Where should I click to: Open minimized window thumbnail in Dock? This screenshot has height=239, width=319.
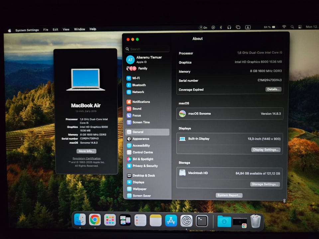[240, 222]
